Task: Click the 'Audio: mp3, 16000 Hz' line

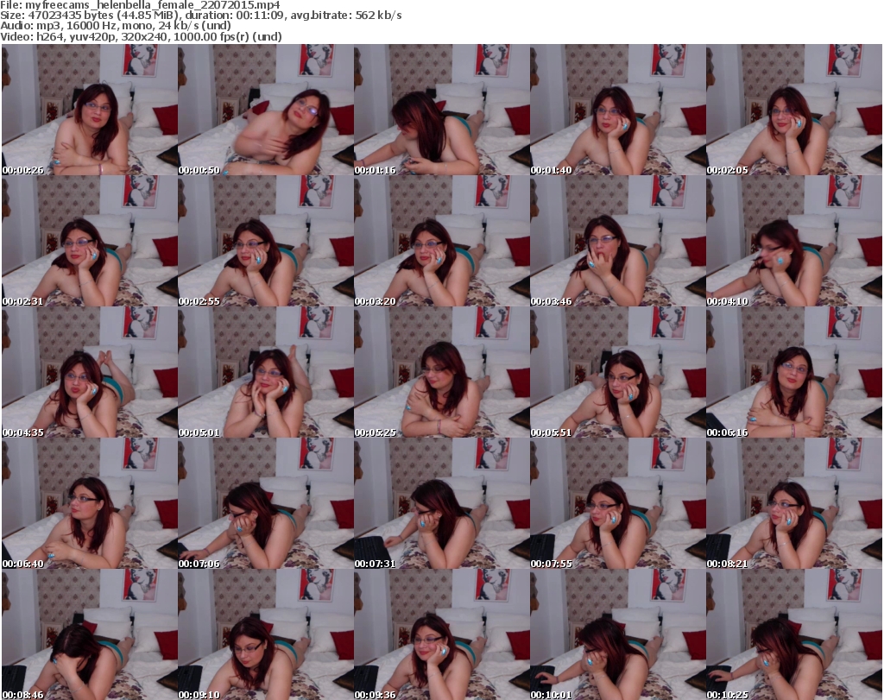Action: (116, 26)
